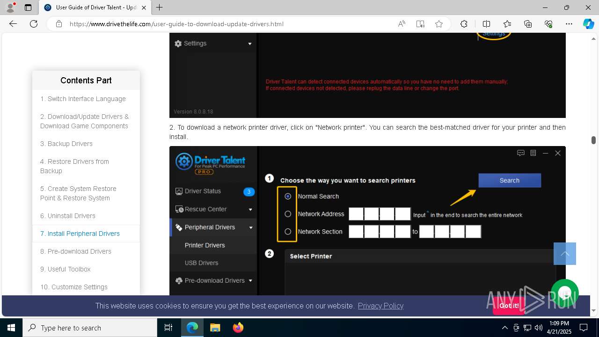Click Driver Talent menu list icon
This screenshot has height=337, width=599.
pos(533,153)
